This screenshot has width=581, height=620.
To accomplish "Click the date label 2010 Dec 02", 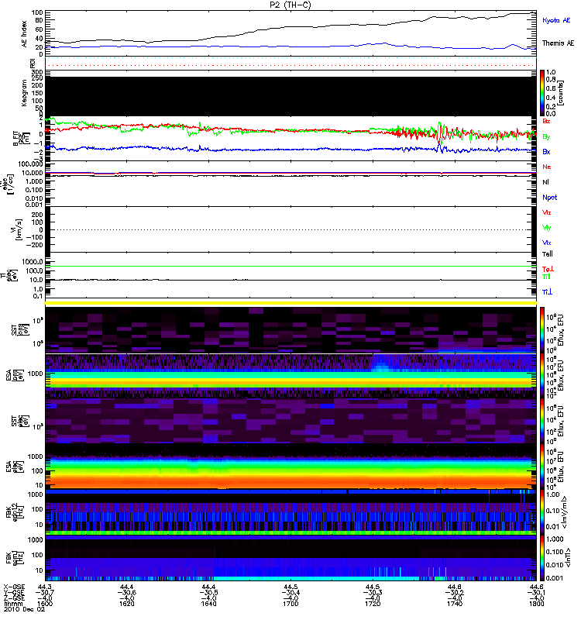I will pos(25,609).
